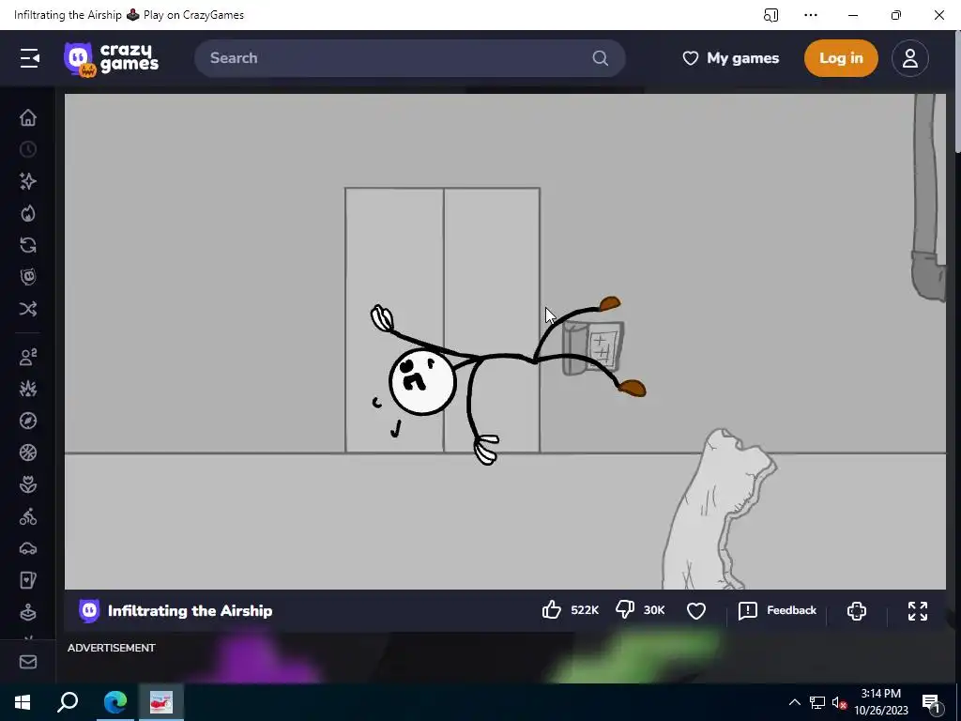Add game to favorites heart icon
This screenshot has width=961, height=721.
click(x=696, y=610)
